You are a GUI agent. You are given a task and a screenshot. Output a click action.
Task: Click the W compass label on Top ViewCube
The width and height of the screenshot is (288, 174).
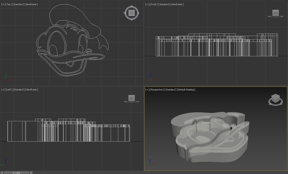click(x=125, y=13)
